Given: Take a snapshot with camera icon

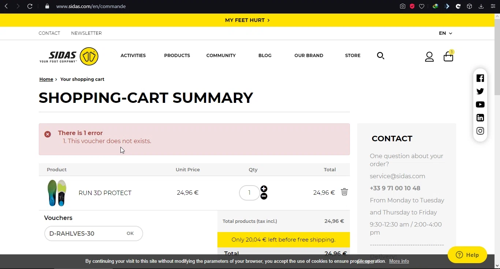Looking at the screenshot, I should point(403,6).
